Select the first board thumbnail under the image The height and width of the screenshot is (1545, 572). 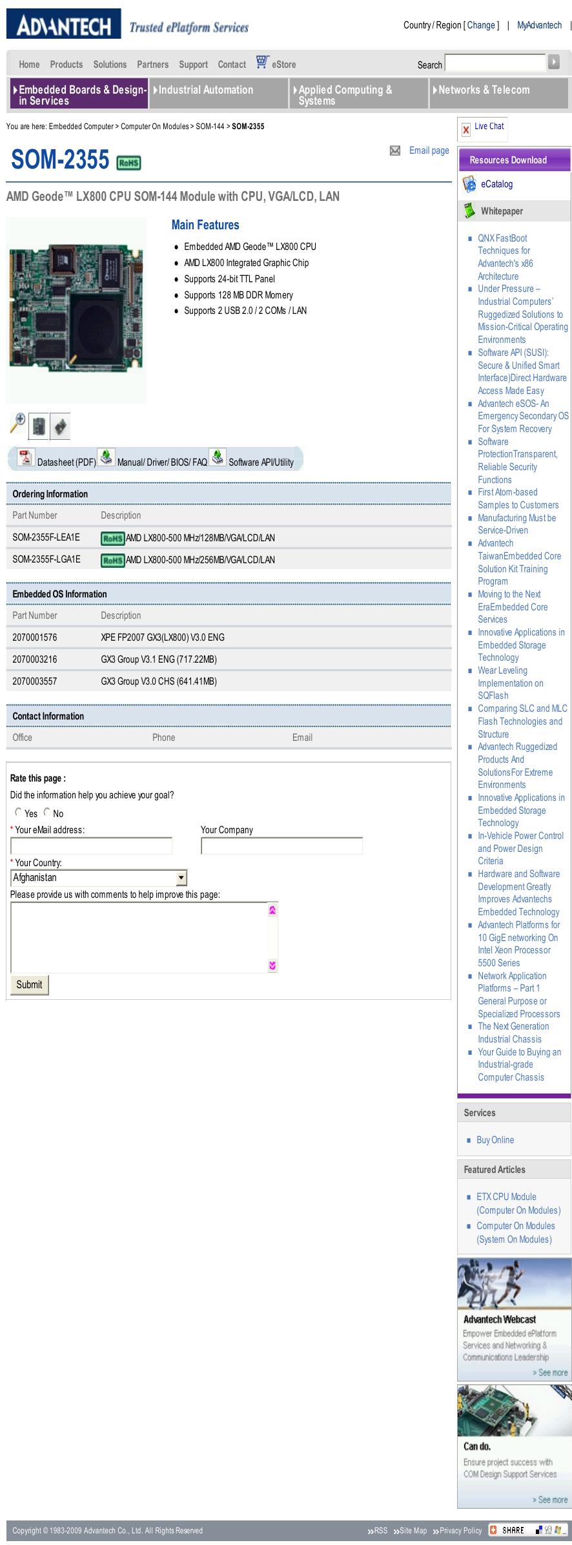click(39, 426)
